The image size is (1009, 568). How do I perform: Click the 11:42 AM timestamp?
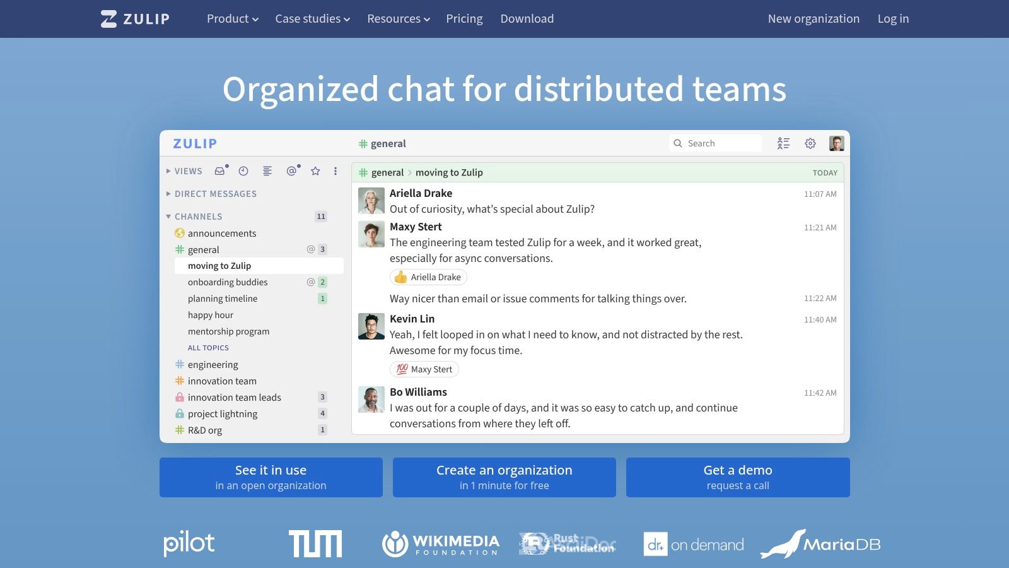click(x=820, y=393)
